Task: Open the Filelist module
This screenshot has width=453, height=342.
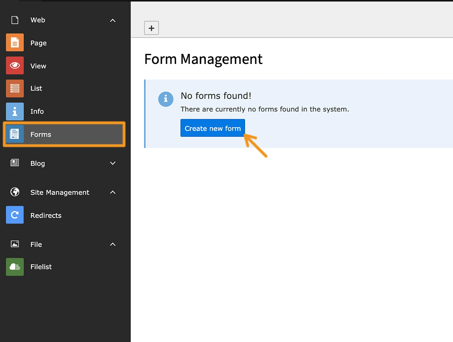Action: click(14, 267)
